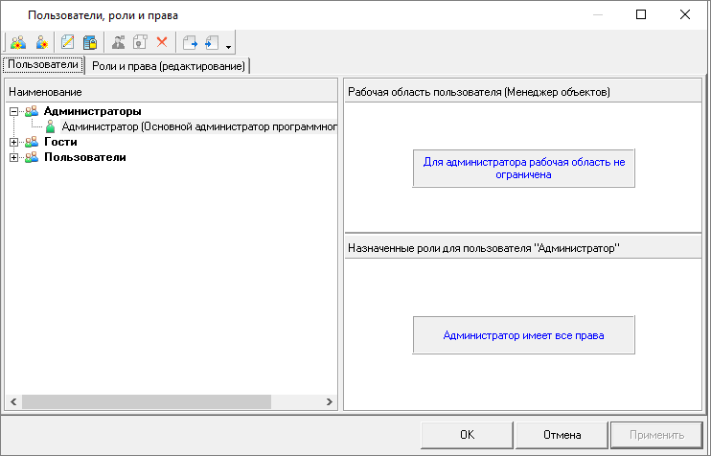Click the horizontal scrollbar's right arrow
Viewport: 711px width, 456px height.
pyautogui.click(x=329, y=401)
